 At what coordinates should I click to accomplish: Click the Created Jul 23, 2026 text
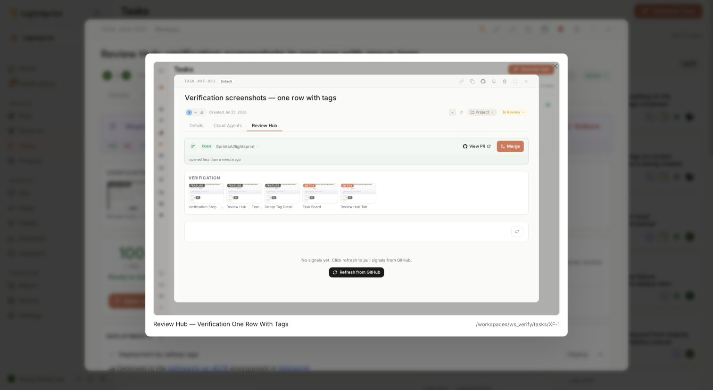pyautogui.click(x=228, y=112)
